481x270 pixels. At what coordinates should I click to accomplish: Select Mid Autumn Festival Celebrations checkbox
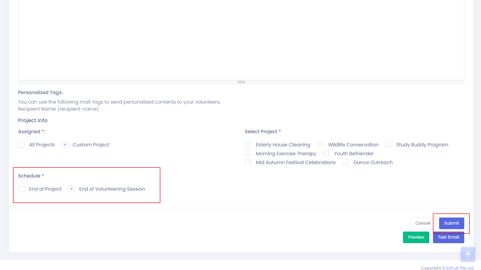click(248, 162)
